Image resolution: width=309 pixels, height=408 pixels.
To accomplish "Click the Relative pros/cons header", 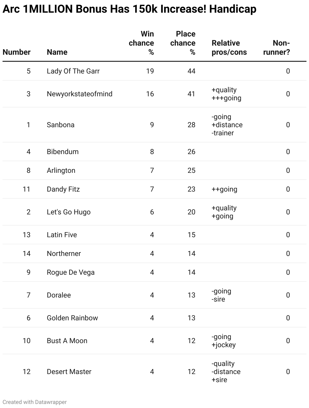I will [229, 48].
